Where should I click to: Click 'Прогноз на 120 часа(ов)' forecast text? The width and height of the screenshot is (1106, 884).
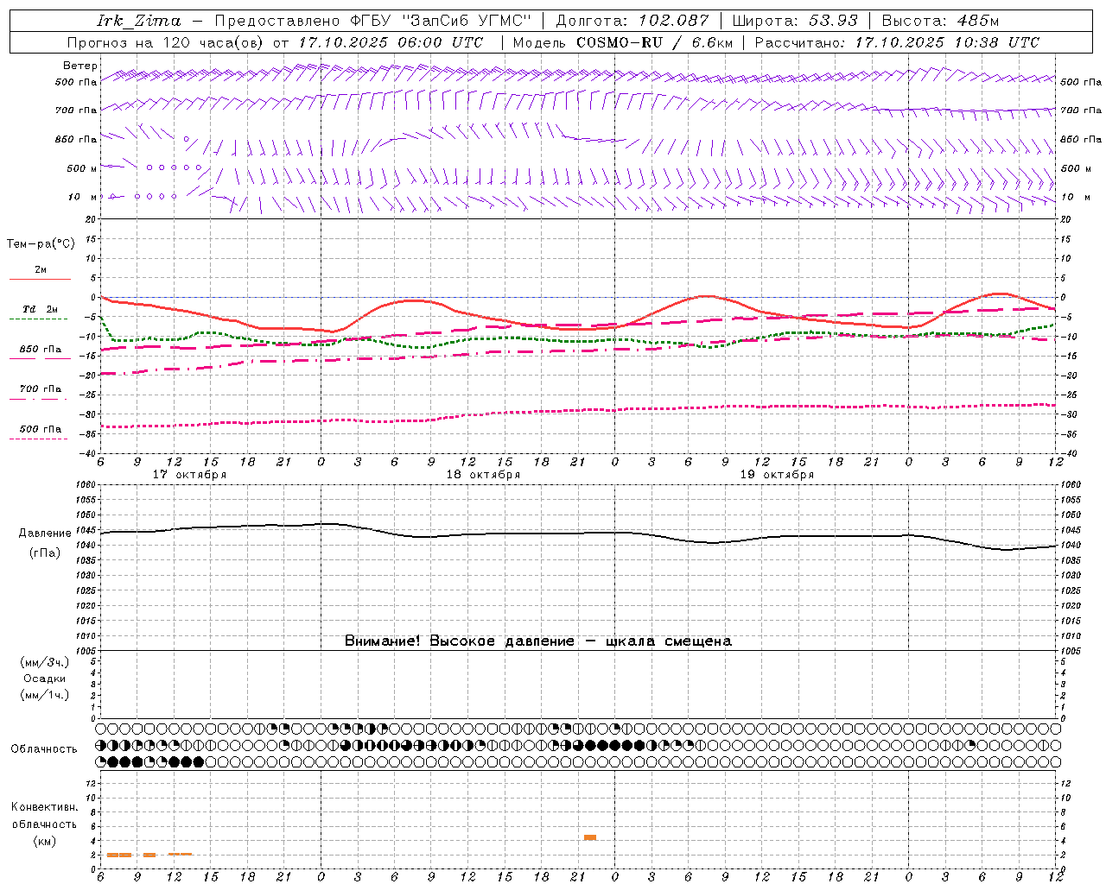[x=166, y=42]
